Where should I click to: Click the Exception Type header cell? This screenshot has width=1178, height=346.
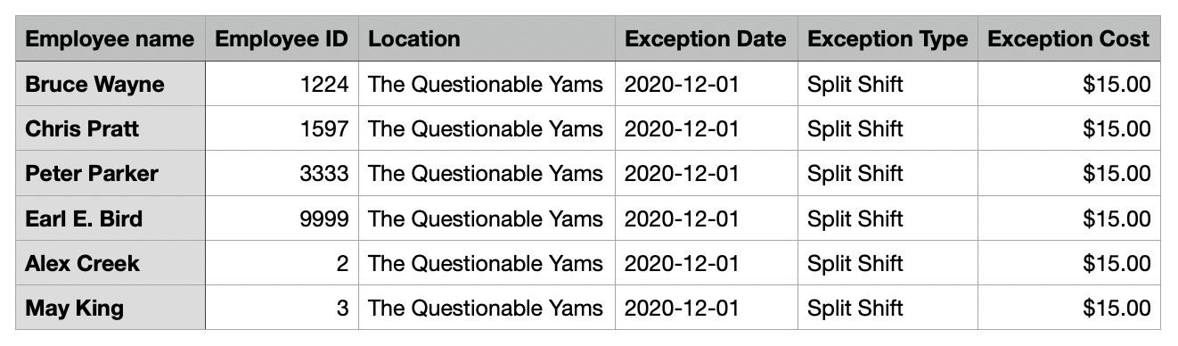[x=888, y=39]
